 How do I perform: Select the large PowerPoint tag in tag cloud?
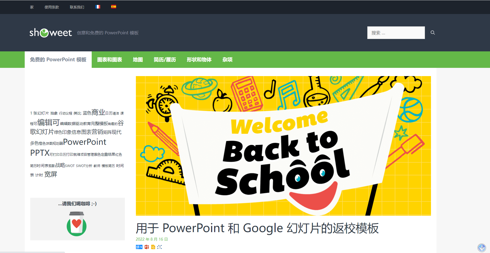pos(85,142)
